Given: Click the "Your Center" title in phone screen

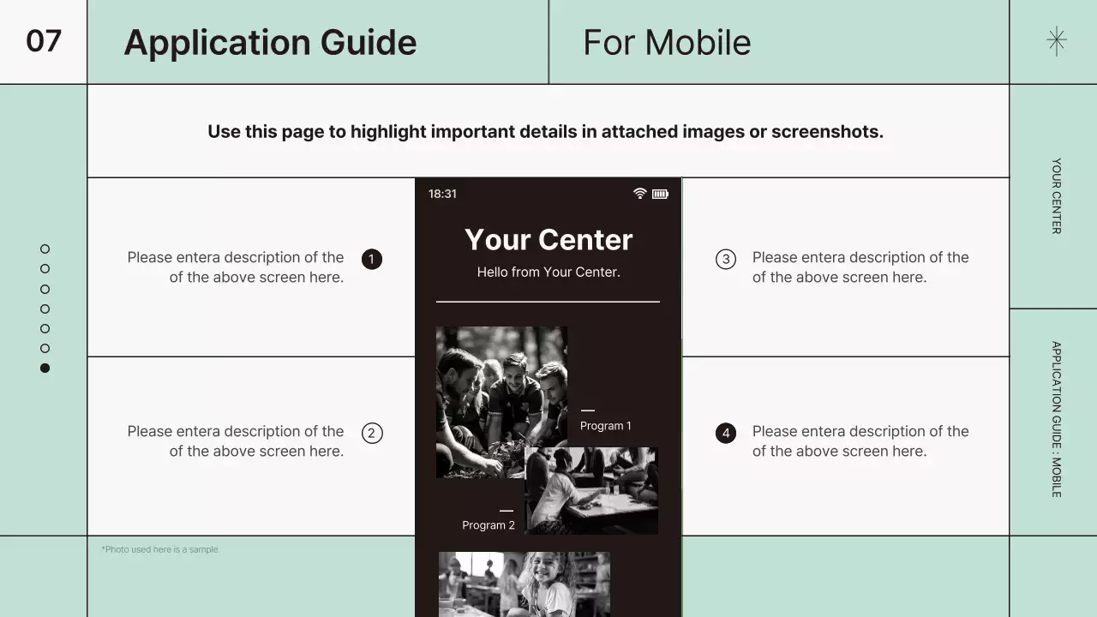Looking at the screenshot, I should 548,240.
